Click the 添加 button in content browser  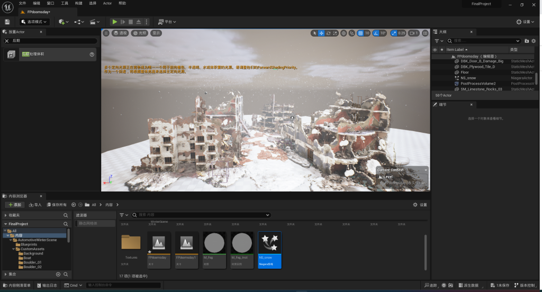click(x=15, y=205)
